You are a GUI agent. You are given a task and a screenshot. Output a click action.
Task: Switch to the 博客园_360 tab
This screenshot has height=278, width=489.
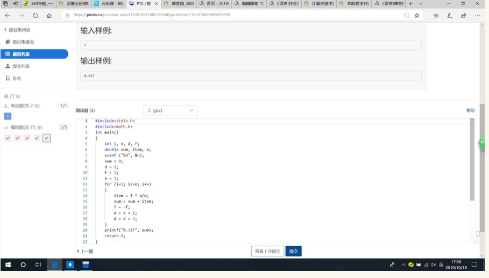(179, 3)
